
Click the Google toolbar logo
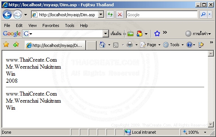(12, 34)
